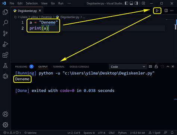Split the editor to the right
Image resolution: width=177 pixels, height=135 pixels.
(166, 11)
